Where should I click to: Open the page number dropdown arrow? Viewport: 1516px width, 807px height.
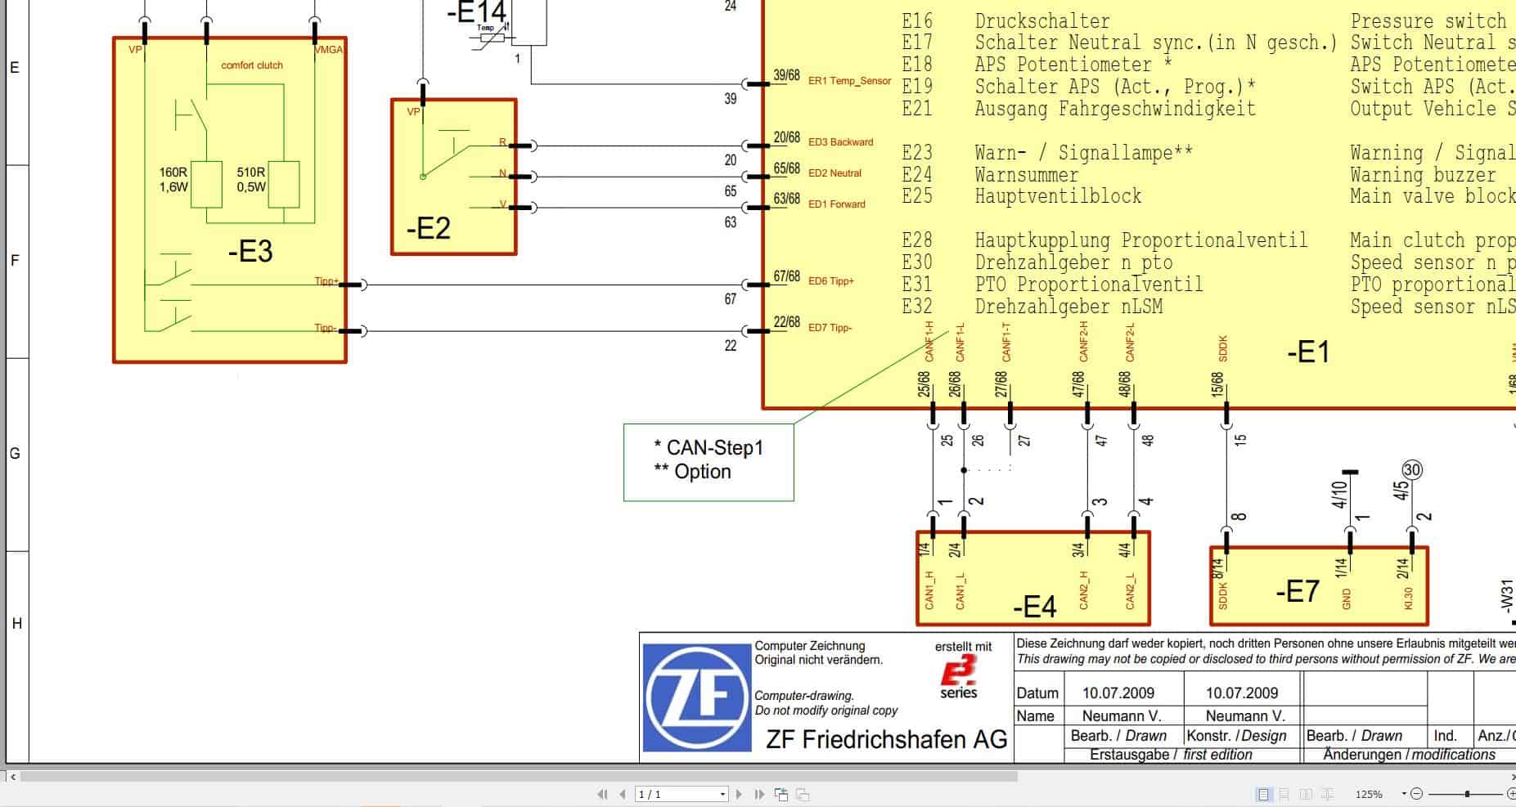coord(722,793)
